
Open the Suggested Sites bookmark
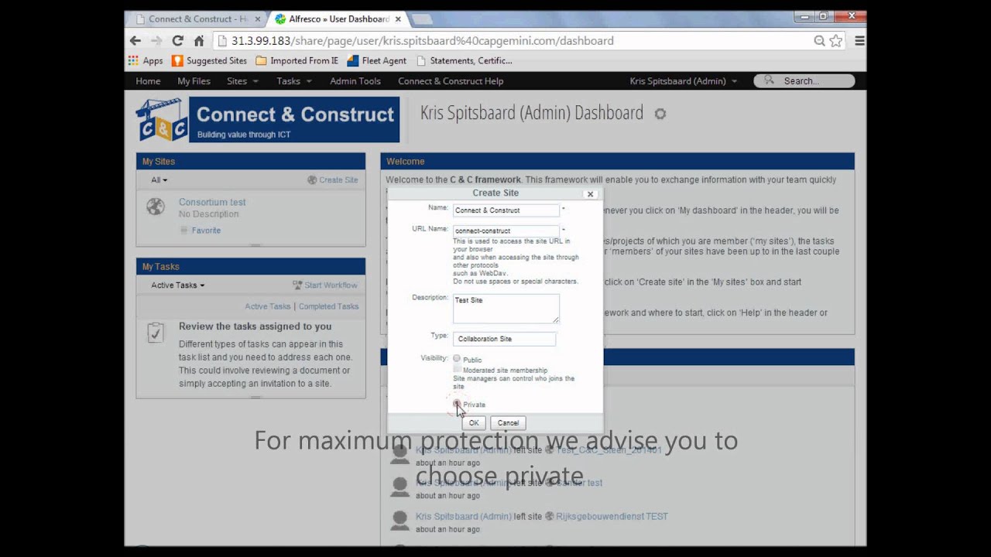tap(209, 60)
